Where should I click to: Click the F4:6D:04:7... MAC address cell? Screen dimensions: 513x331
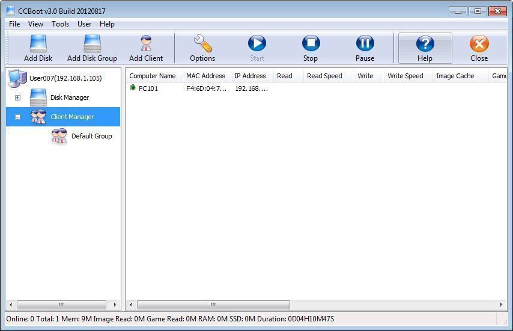206,88
